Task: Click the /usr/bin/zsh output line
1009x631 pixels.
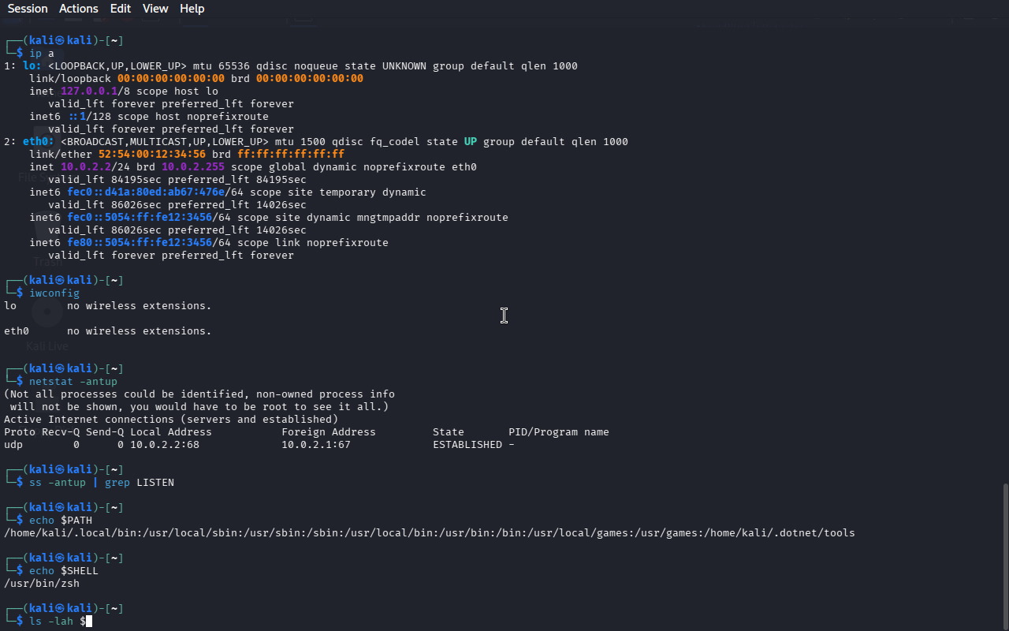Action: coord(42,584)
